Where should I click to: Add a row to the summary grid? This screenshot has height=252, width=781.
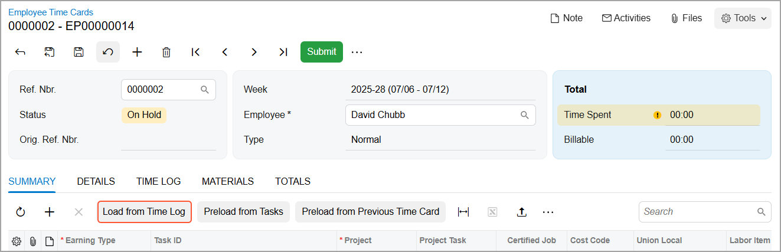(50, 212)
